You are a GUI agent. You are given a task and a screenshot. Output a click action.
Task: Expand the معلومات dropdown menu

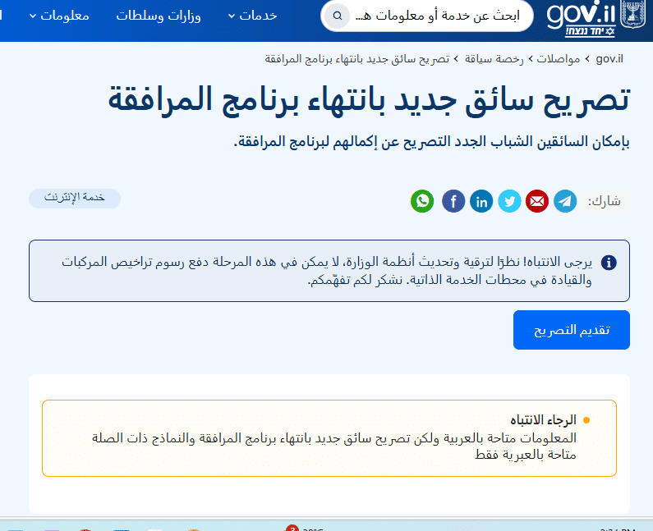click(x=59, y=16)
